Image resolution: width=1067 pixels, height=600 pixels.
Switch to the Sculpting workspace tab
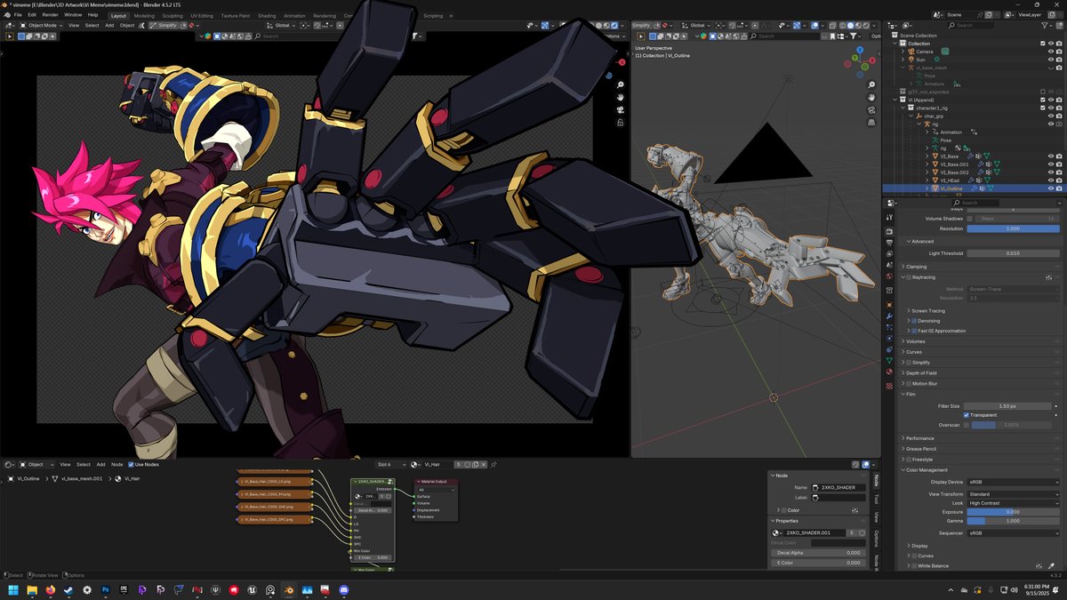pos(172,15)
